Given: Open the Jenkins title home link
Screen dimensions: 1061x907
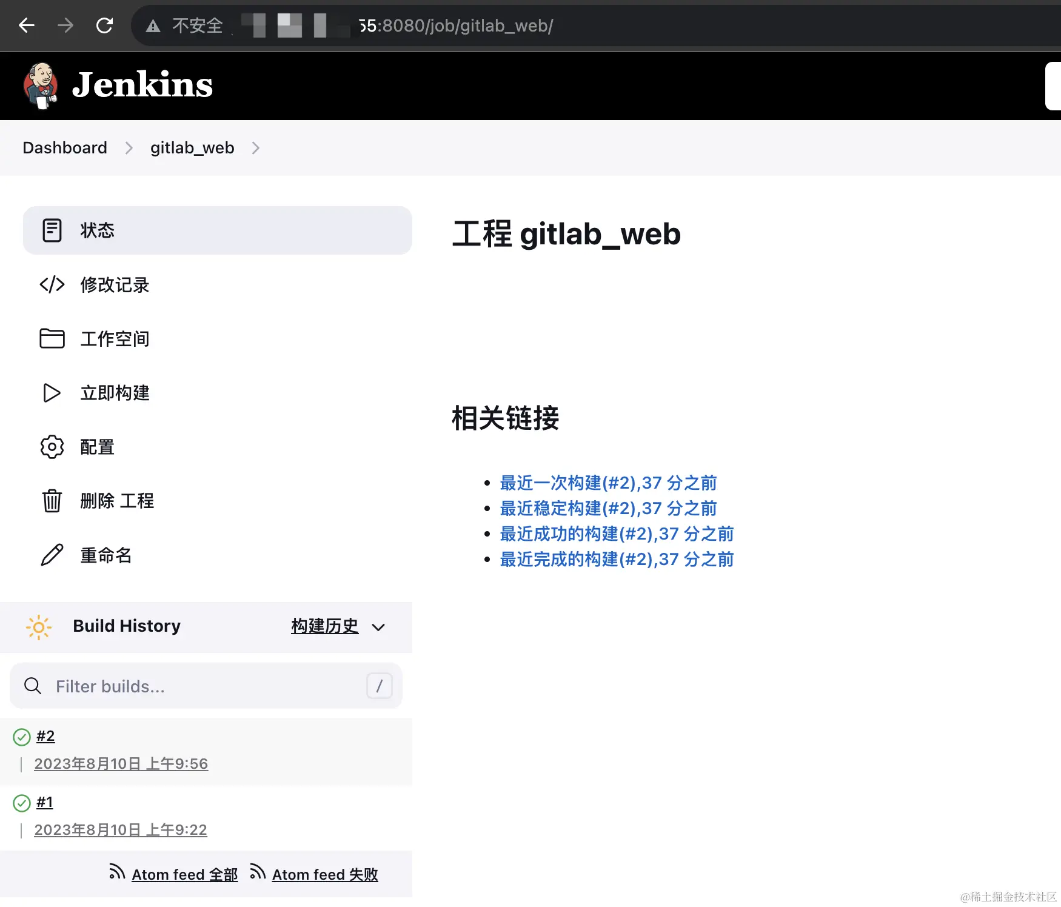Looking at the screenshot, I should [x=142, y=84].
